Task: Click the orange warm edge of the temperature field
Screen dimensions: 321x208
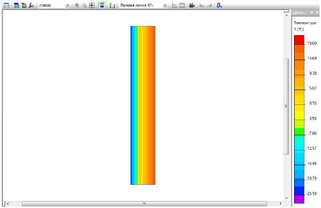Action: click(153, 105)
